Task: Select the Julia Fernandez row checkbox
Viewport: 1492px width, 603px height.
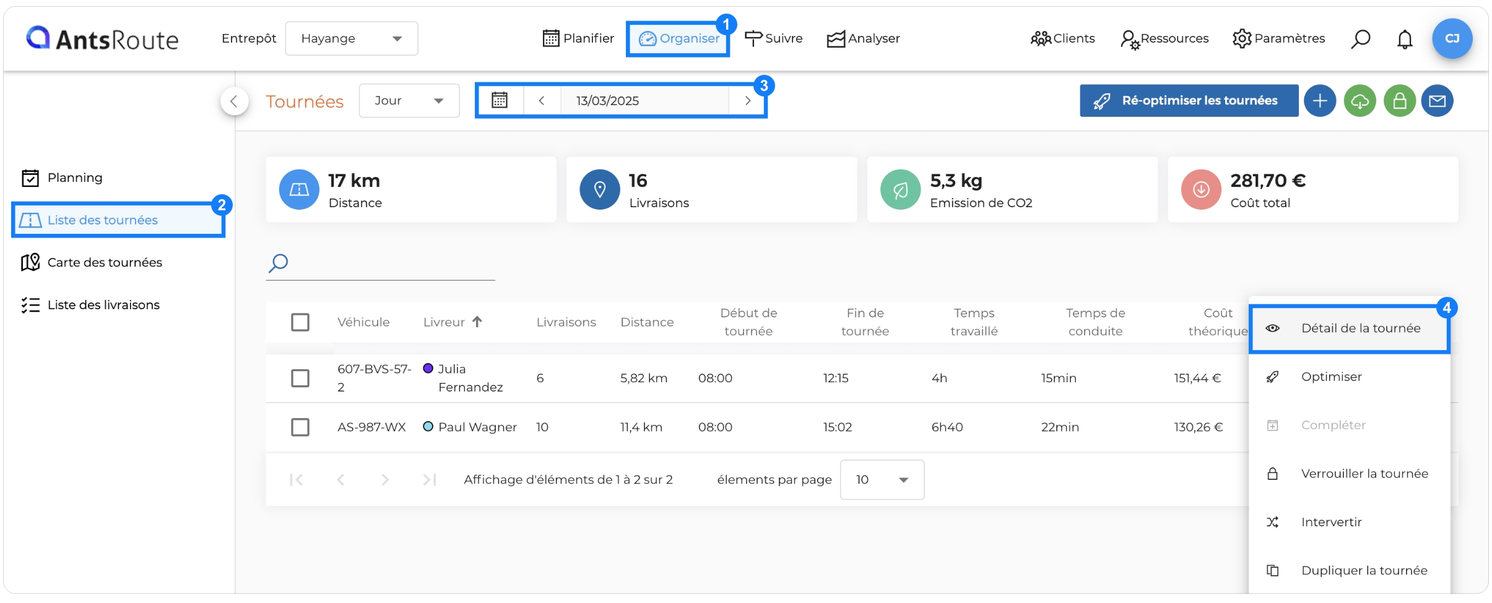Action: 300,378
